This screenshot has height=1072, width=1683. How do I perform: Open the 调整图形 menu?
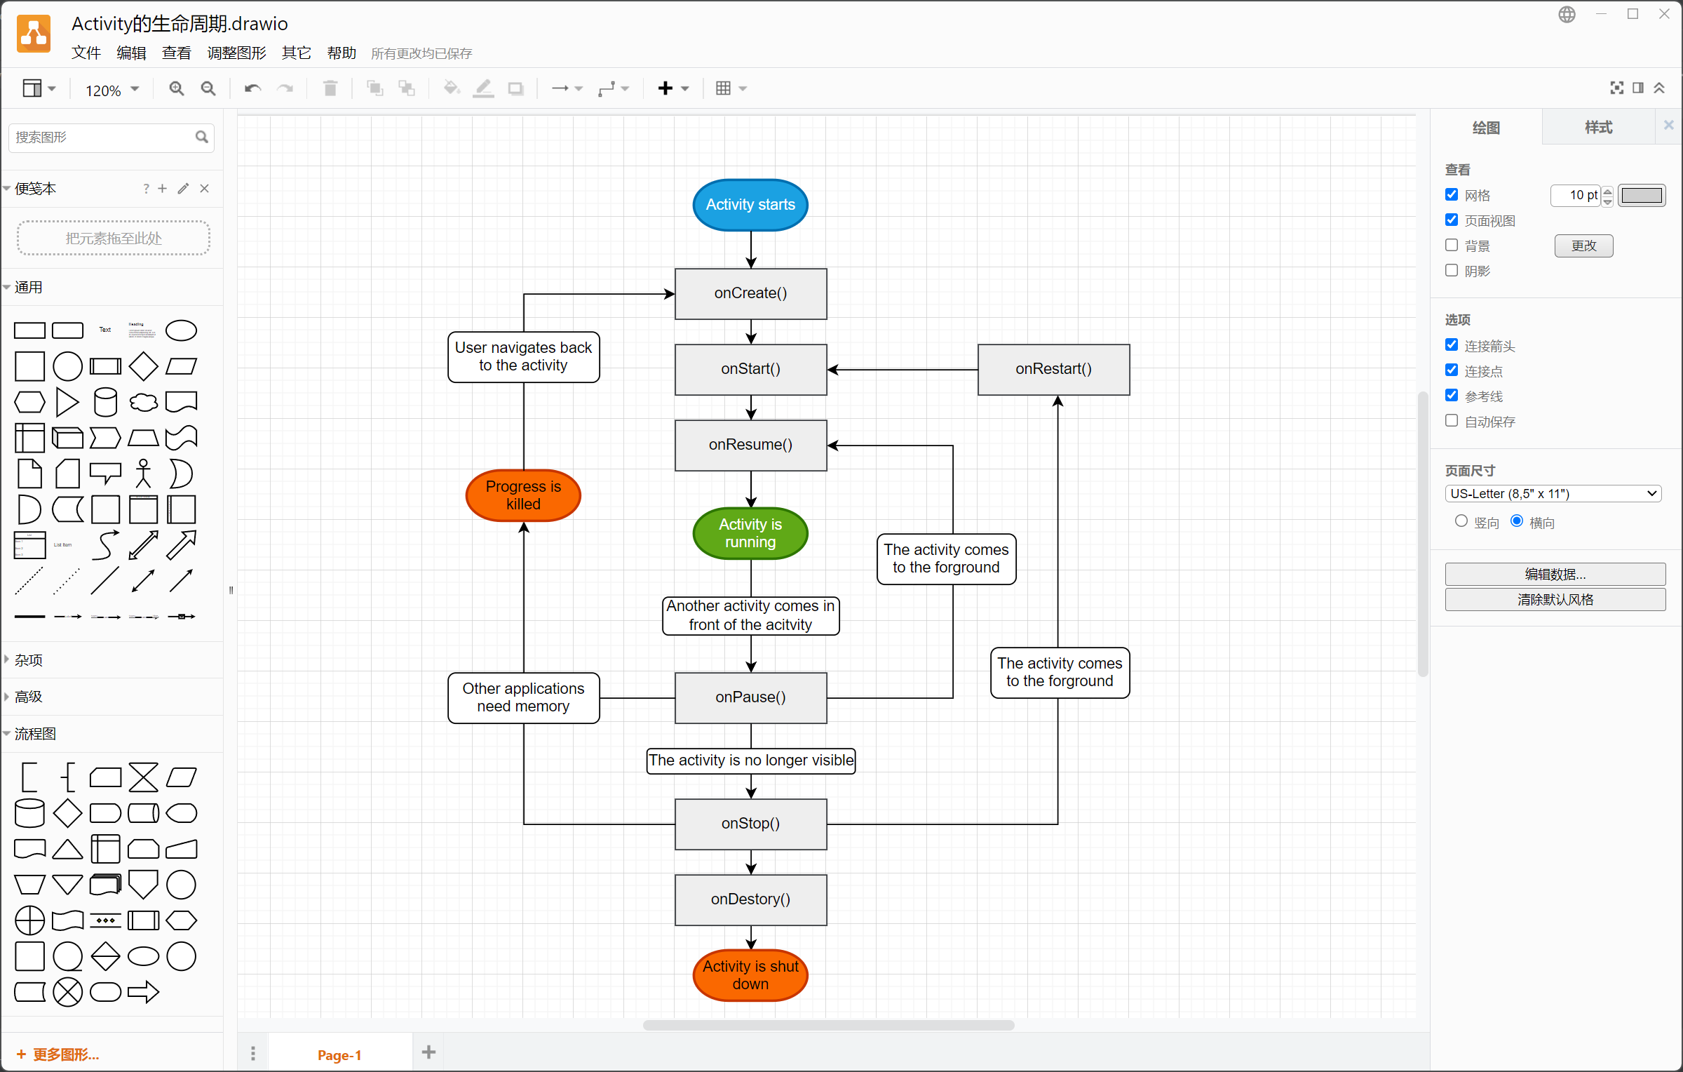[236, 53]
